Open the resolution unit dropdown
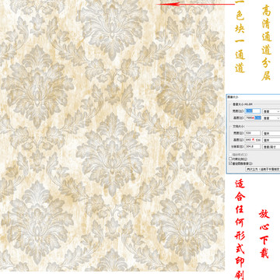 [271, 147]
